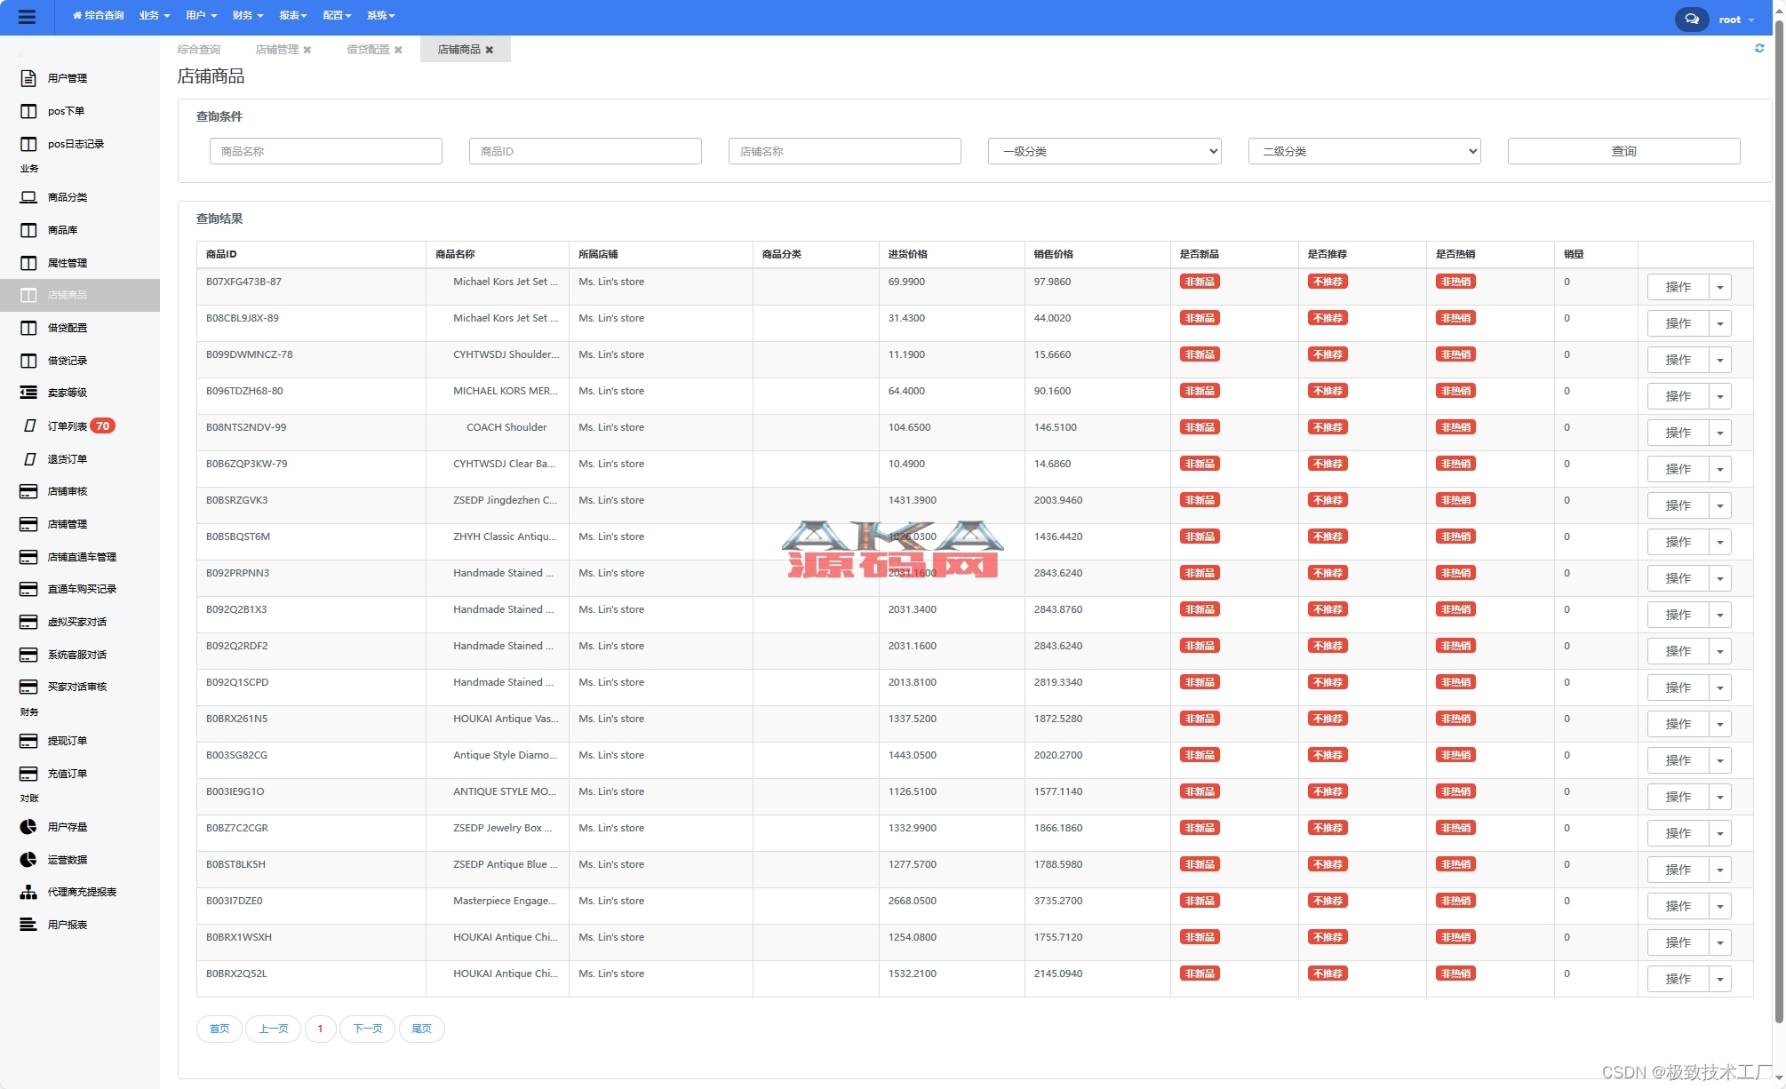Go to 下一页 pagination button
Screen dimensions: 1786x1089
point(367,1029)
